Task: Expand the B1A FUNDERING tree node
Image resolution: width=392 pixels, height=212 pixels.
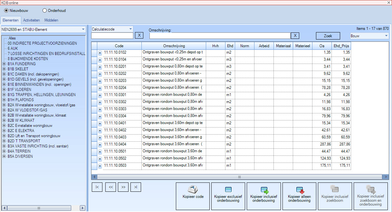Action: 4,64
